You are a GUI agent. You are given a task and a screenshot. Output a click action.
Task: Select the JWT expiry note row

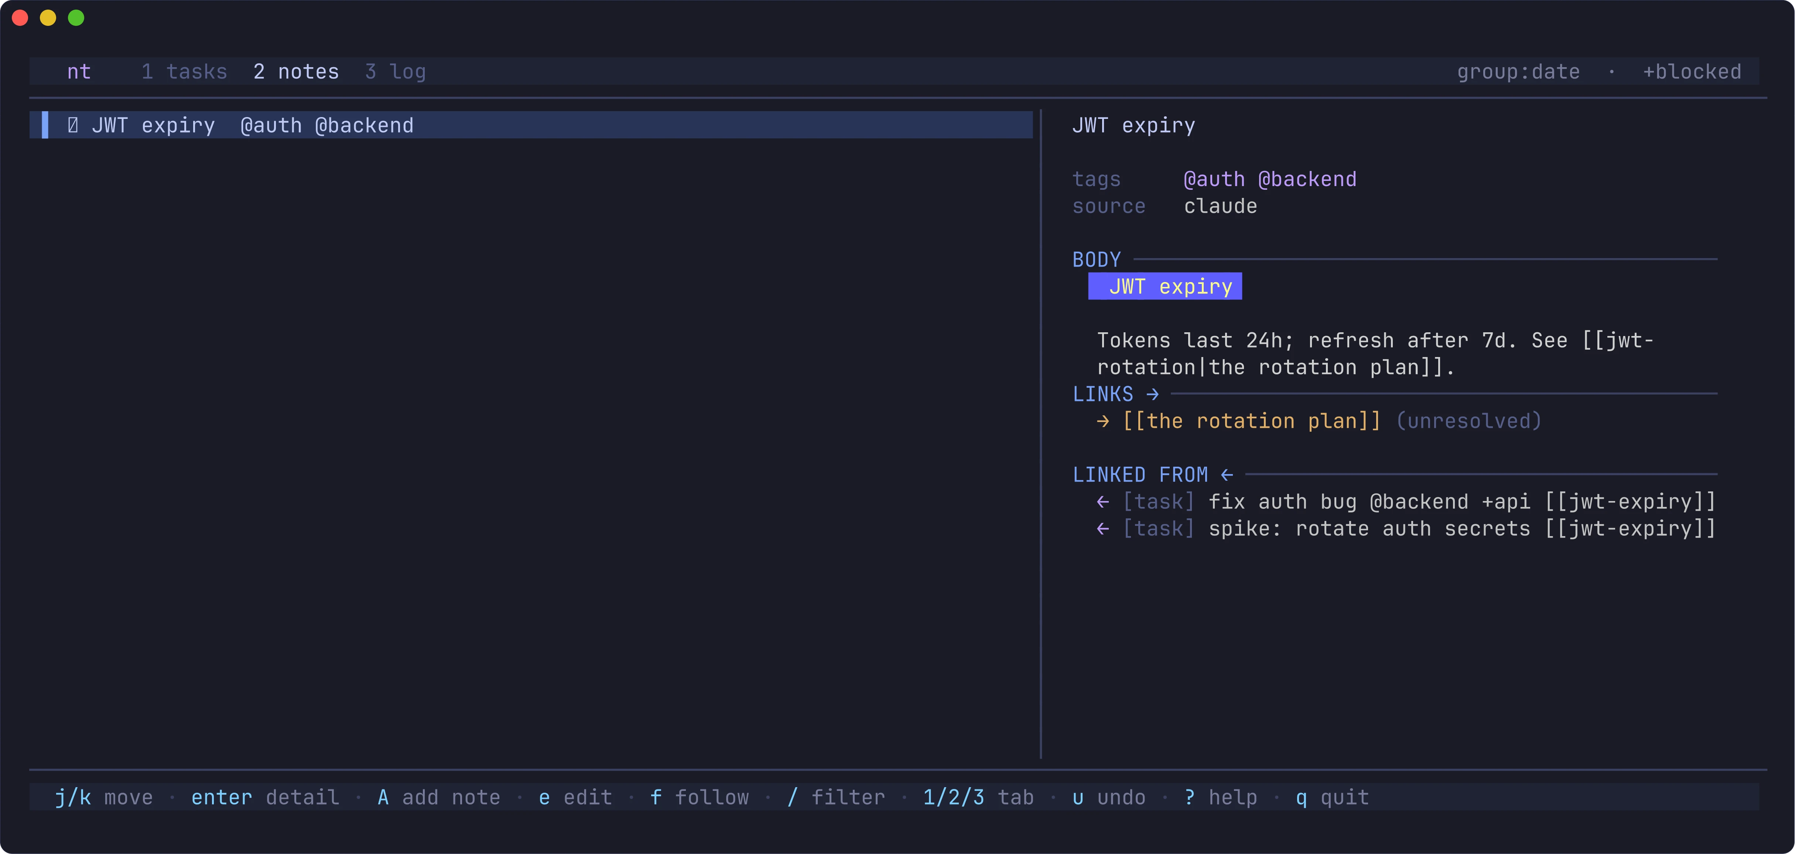pos(531,126)
